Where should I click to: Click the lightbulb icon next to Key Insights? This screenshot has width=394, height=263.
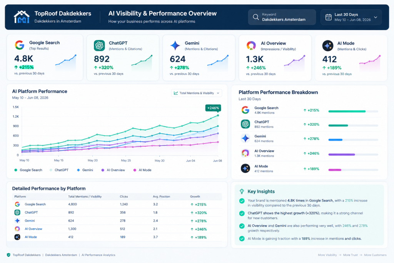pyautogui.click(x=242, y=191)
